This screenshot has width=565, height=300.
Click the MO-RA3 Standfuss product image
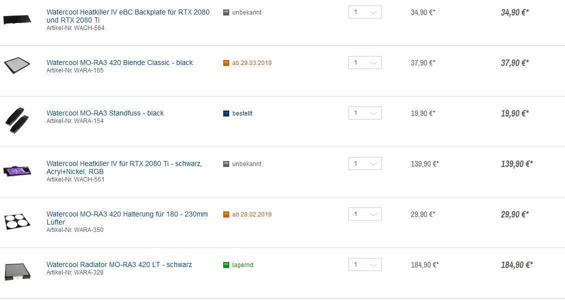coord(17,120)
